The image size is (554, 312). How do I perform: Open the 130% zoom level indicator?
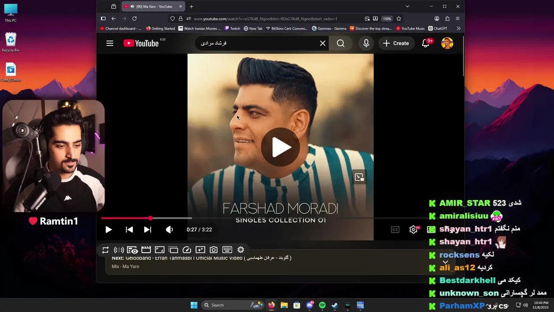(387, 19)
